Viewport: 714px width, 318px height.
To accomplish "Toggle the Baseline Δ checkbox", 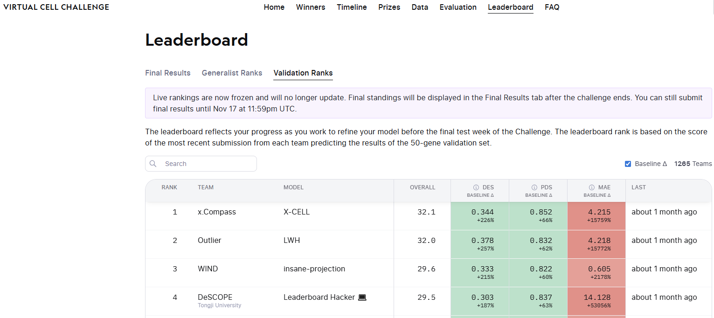I will 628,164.
